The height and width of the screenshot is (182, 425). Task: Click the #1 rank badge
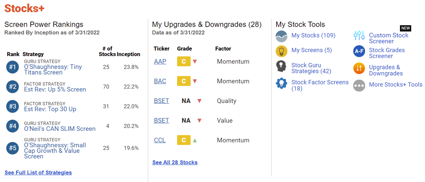[12, 67]
